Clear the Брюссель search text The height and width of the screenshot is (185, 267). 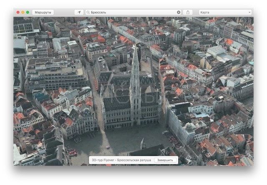(x=179, y=12)
